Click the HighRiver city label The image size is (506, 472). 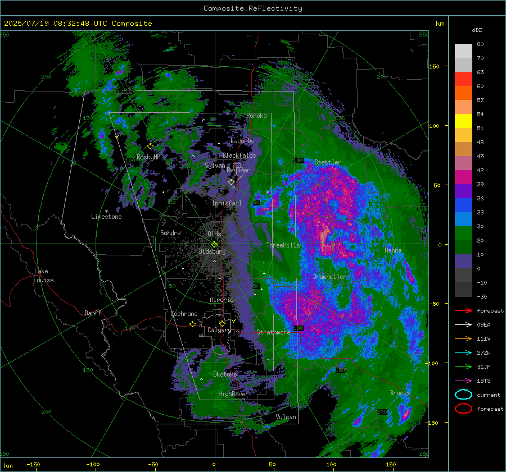click(233, 394)
